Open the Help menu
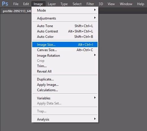The image size is (147, 131). pos(140,4)
